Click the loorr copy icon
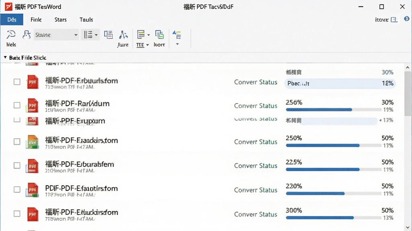This screenshot has height=231, width=412. (159, 34)
